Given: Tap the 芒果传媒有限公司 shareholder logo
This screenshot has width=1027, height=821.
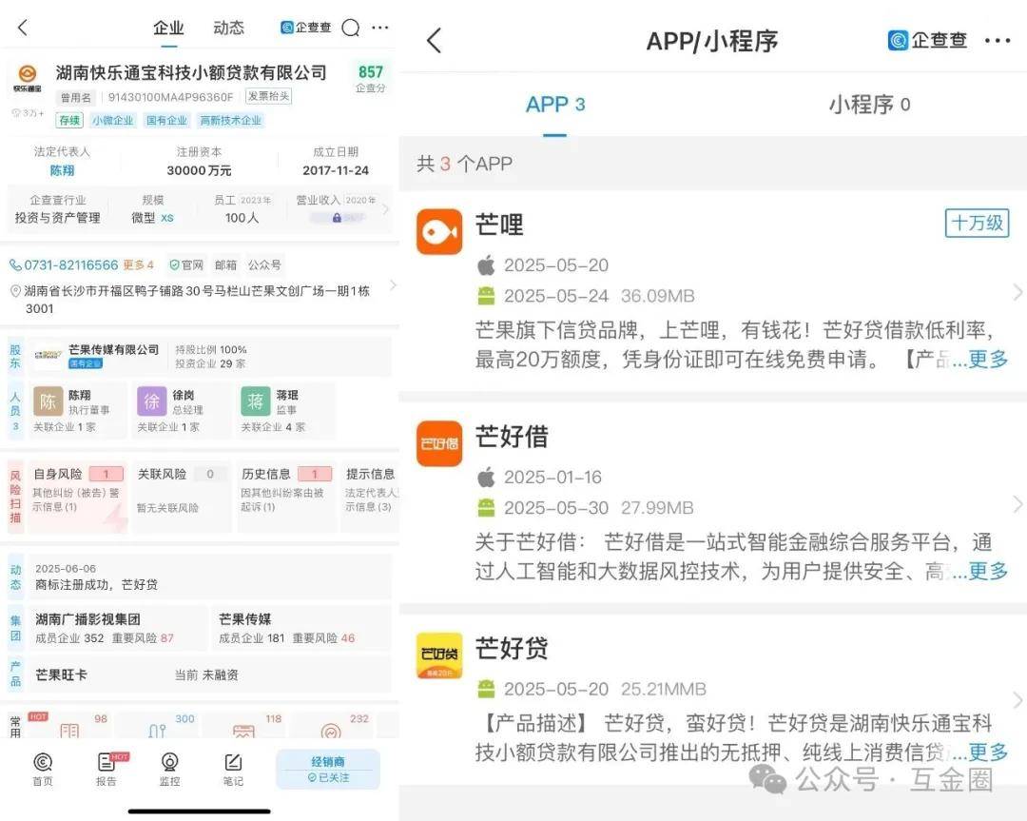Looking at the screenshot, I should [48, 355].
